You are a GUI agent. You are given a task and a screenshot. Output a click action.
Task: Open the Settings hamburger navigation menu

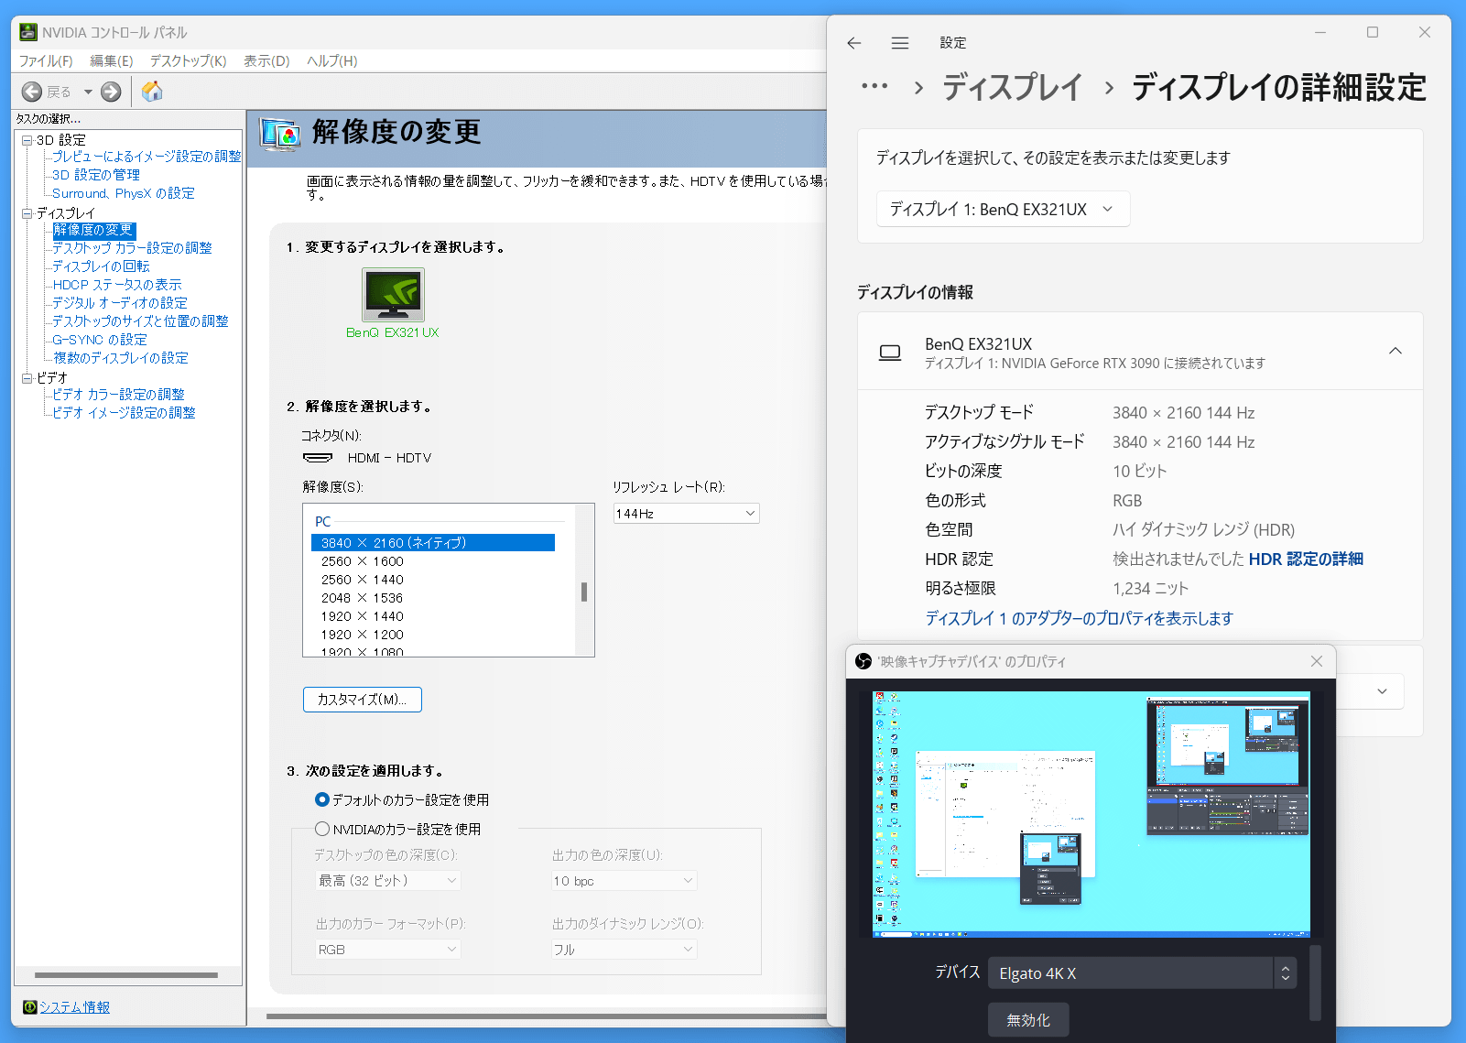coord(900,43)
